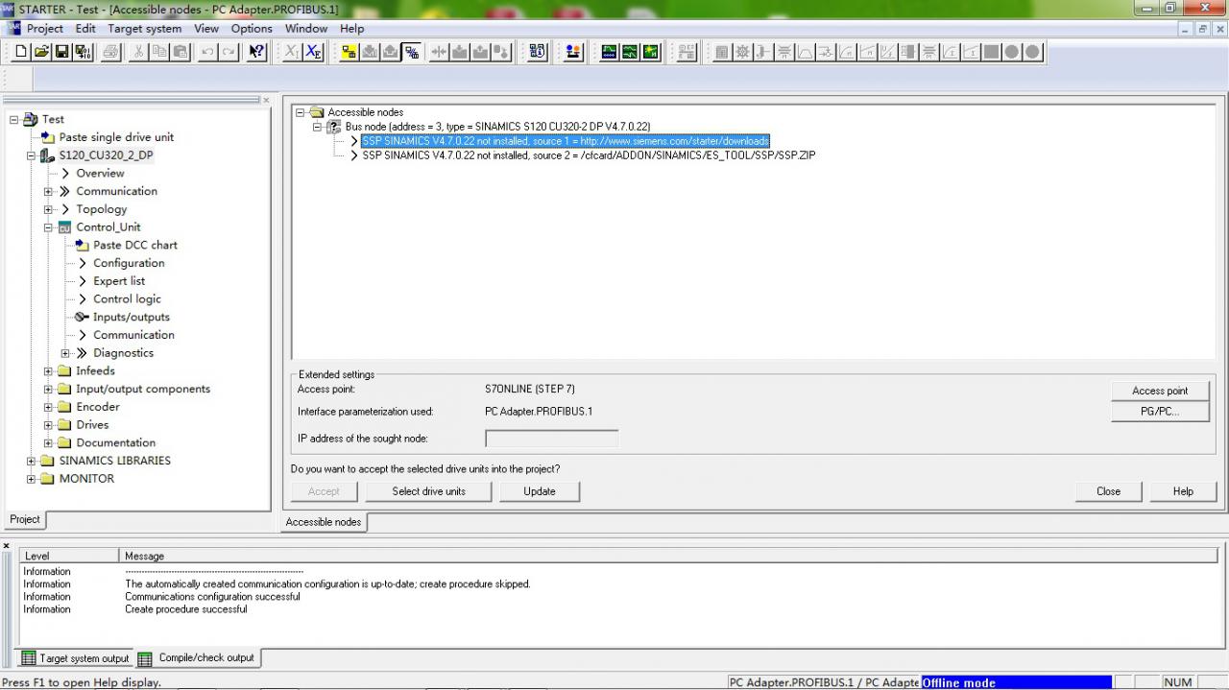Click the Bus node device icon
This screenshot has width=1229, height=690.
coord(334,127)
